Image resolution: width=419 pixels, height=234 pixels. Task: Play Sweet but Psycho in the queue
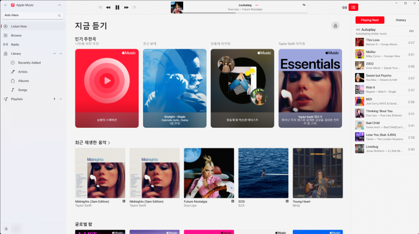pyautogui.click(x=385, y=78)
